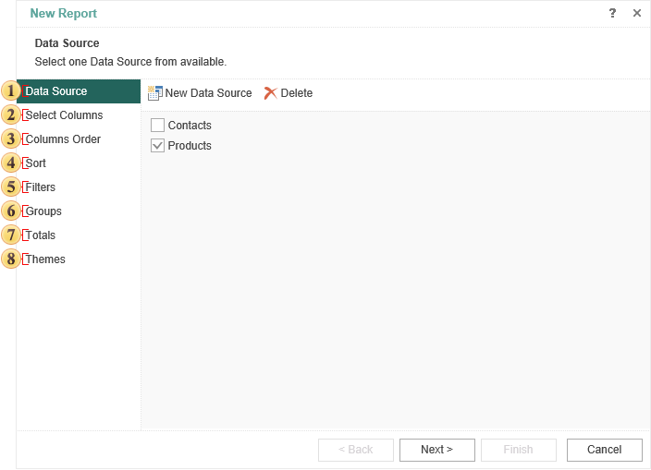Open the Filters wizard step

coord(41,187)
